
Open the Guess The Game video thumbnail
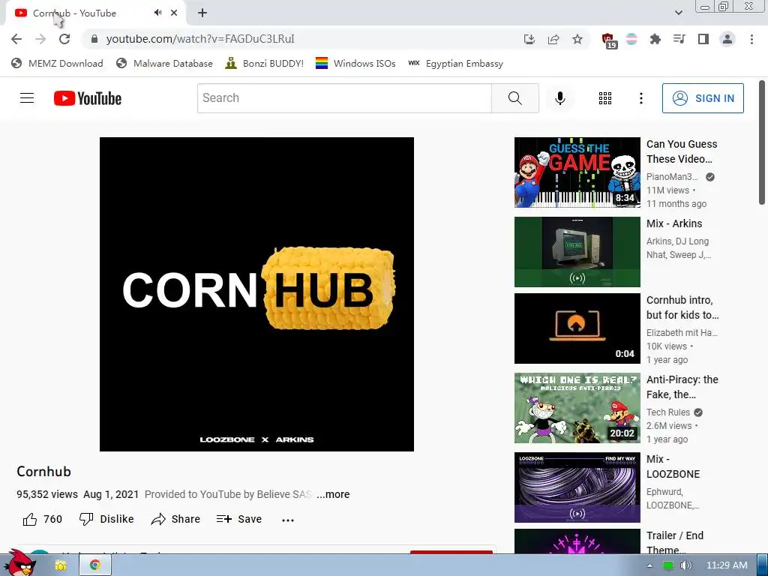click(577, 172)
